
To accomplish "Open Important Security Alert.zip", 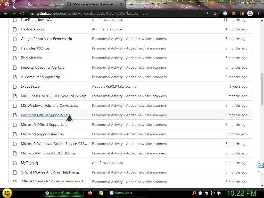I will pos(43,67).
